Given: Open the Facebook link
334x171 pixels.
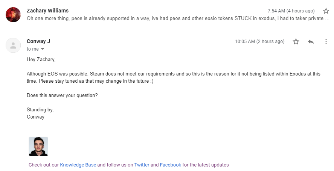Looking at the screenshot, I should coord(171,165).
